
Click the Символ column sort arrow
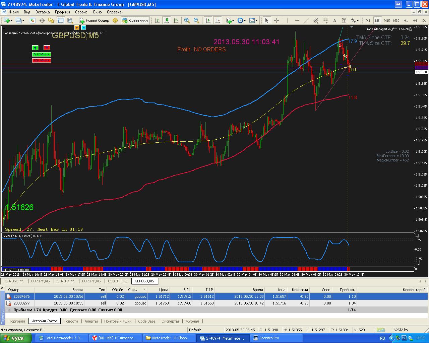(145, 290)
